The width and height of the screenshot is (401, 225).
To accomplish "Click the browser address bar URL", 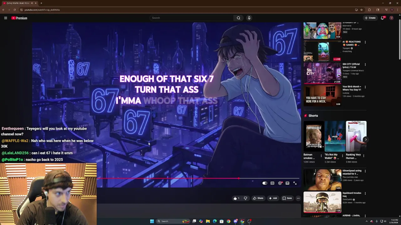I will point(42,10).
